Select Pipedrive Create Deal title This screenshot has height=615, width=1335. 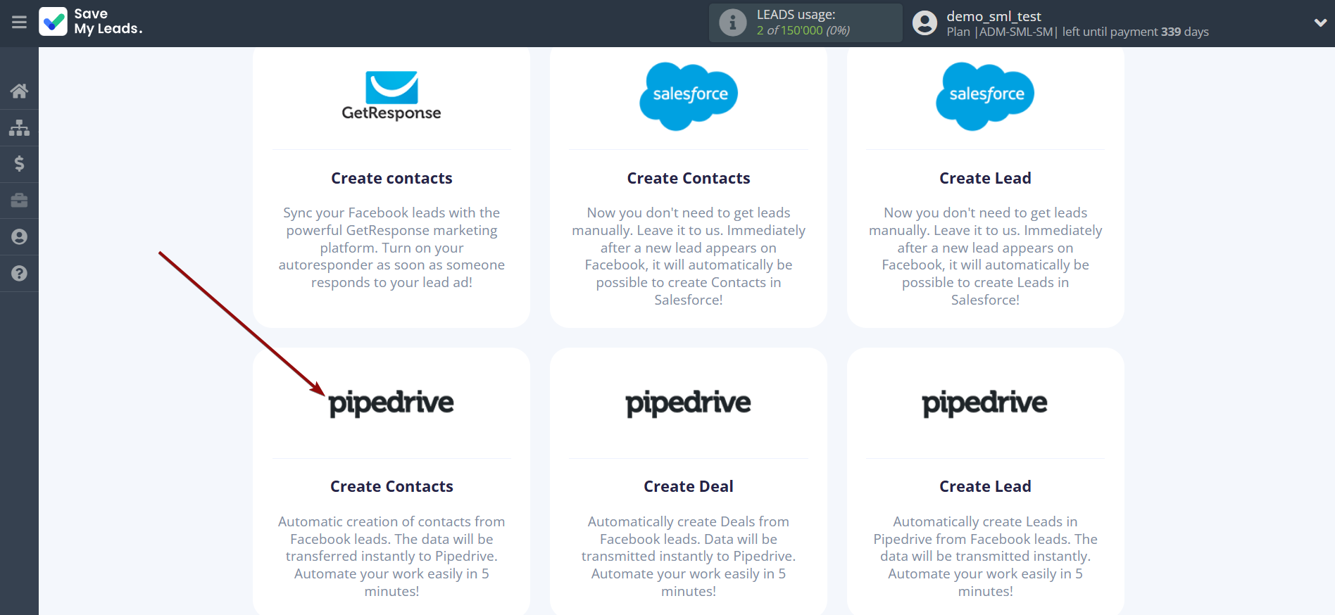point(689,487)
